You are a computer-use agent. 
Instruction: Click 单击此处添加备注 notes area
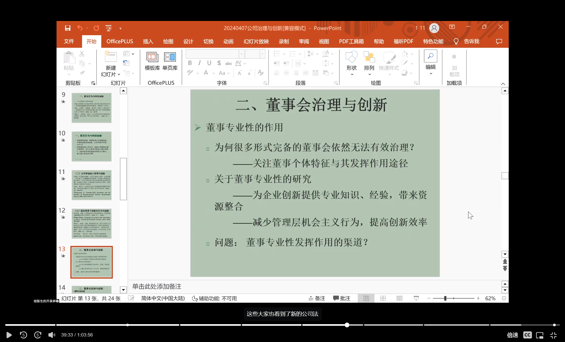click(x=157, y=286)
